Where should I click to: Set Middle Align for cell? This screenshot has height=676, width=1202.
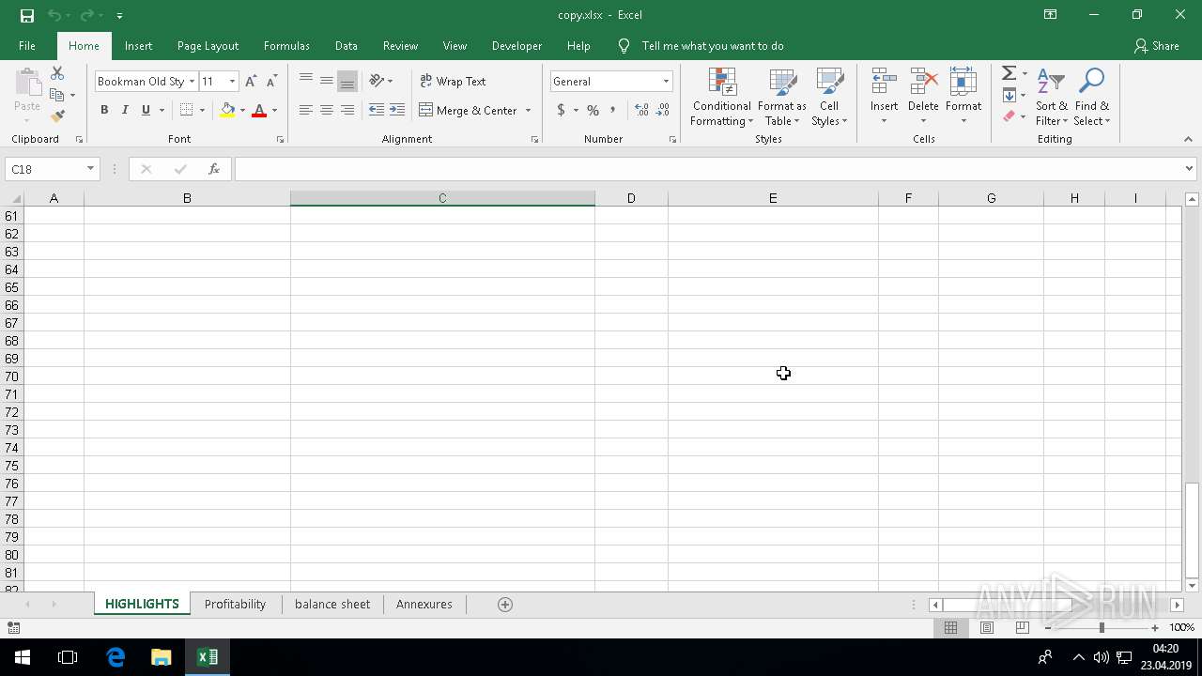click(327, 81)
